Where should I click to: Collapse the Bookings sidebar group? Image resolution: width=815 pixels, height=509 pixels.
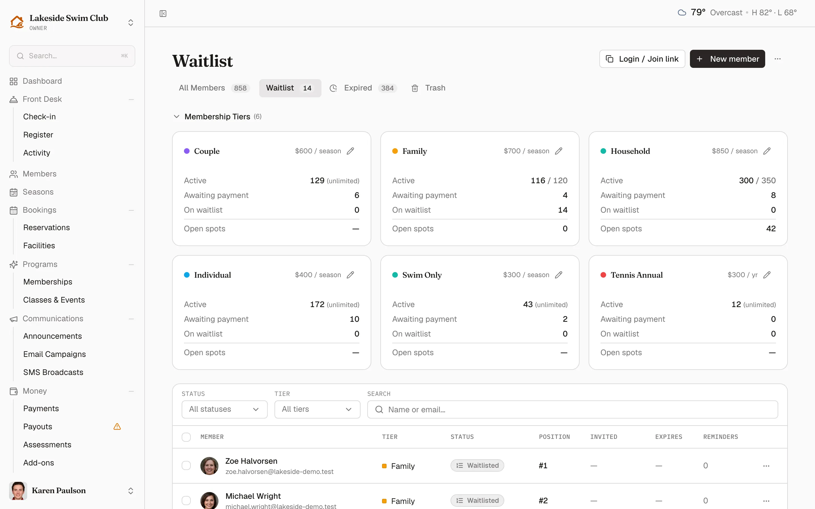(131, 210)
